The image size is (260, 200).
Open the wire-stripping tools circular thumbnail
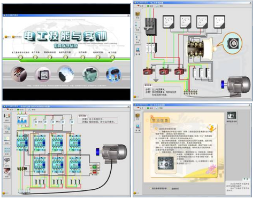click(x=19, y=74)
